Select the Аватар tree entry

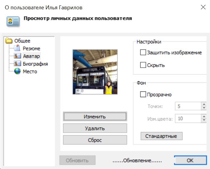pos(32,56)
